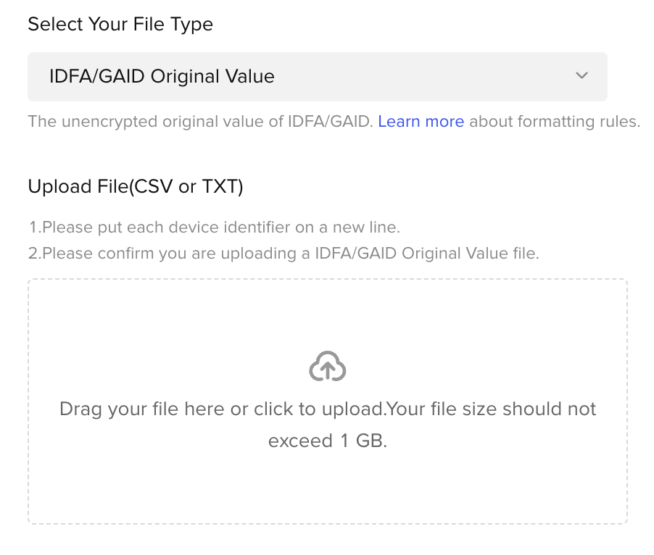Click the 'exceed 1 GB' text line

point(328,441)
